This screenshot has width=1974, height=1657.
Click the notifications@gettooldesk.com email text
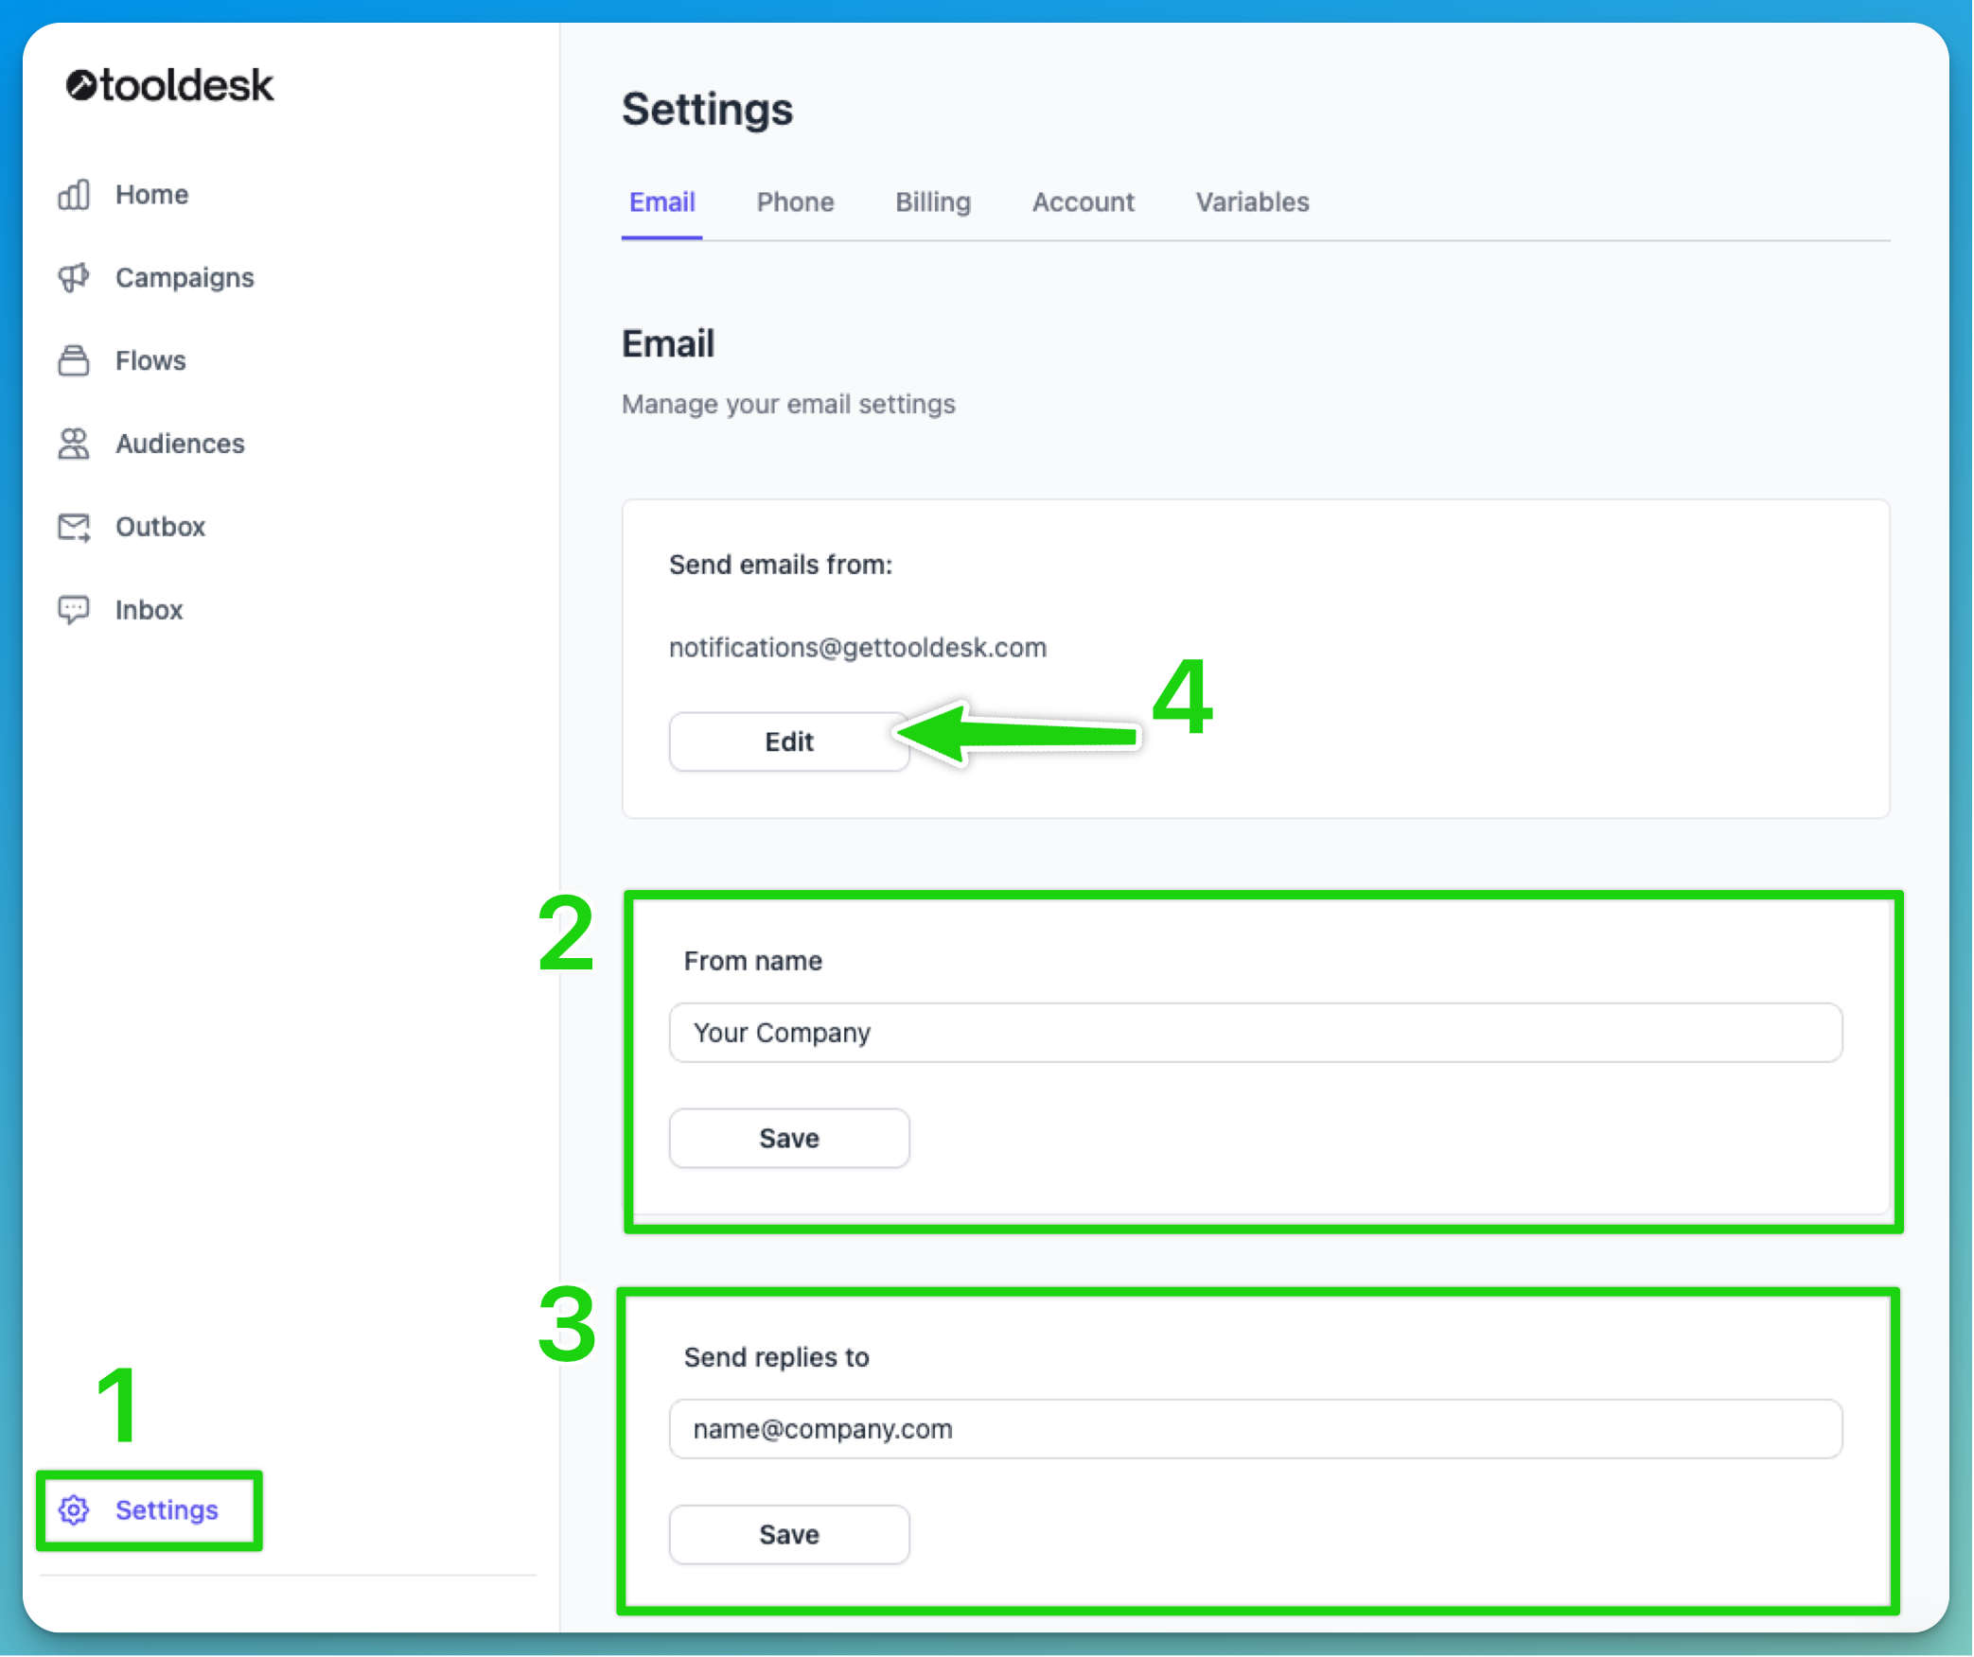857,647
